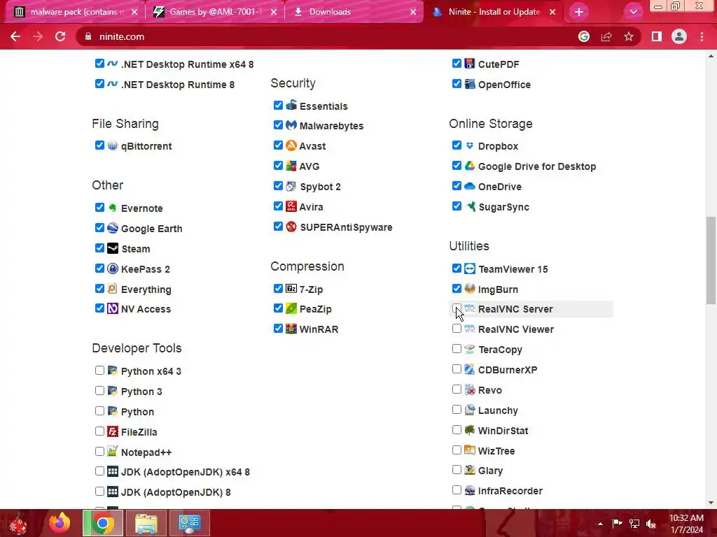This screenshot has height=537, width=717.
Task: Click the SugarSync icon
Action: 471,206
